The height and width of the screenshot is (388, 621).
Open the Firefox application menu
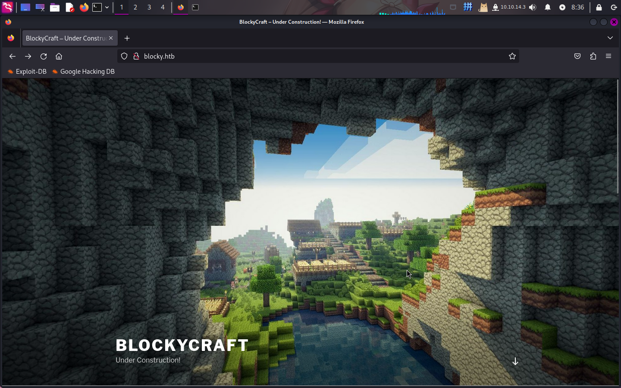[608, 56]
